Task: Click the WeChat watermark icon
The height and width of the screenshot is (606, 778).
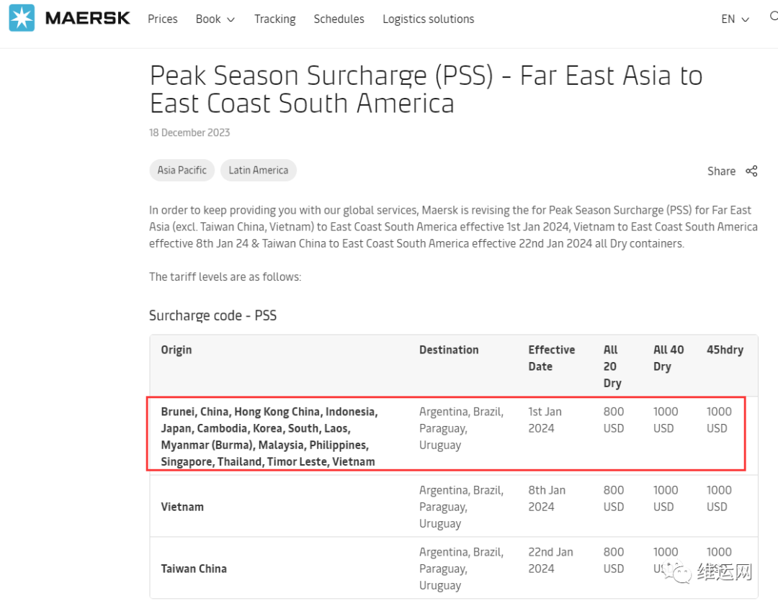Action: [x=676, y=571]
